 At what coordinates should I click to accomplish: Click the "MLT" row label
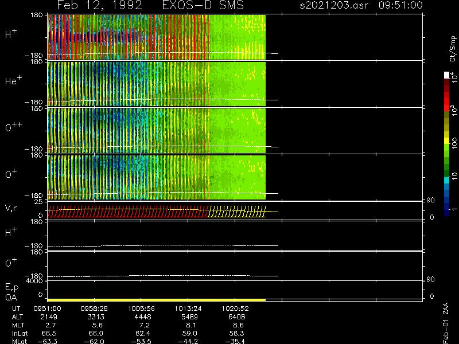pyautogui.click(x=18, y=325)
